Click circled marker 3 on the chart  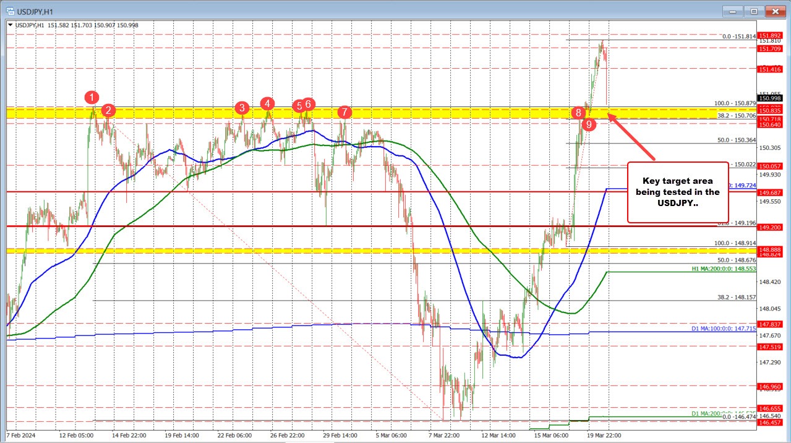click(x=241, y=108)
